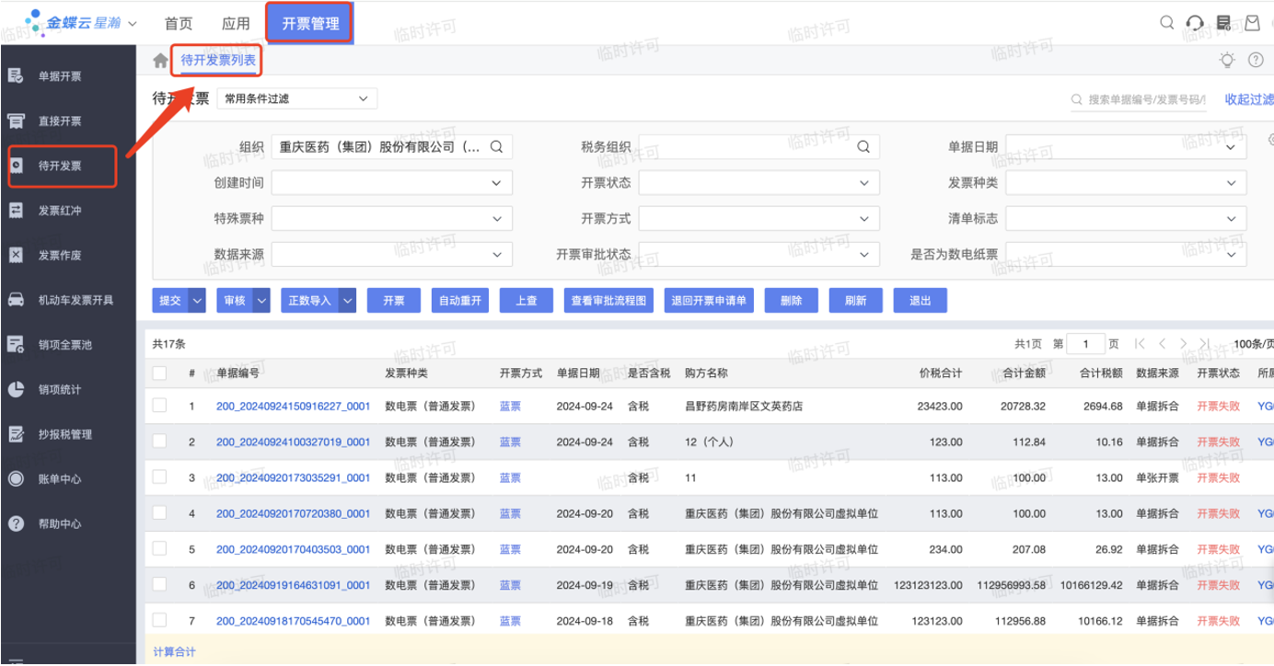Screen dimensions: 1274x666
Task: Check row 4 checkbox
Action: pyautogui.click(x=160, y=513)
